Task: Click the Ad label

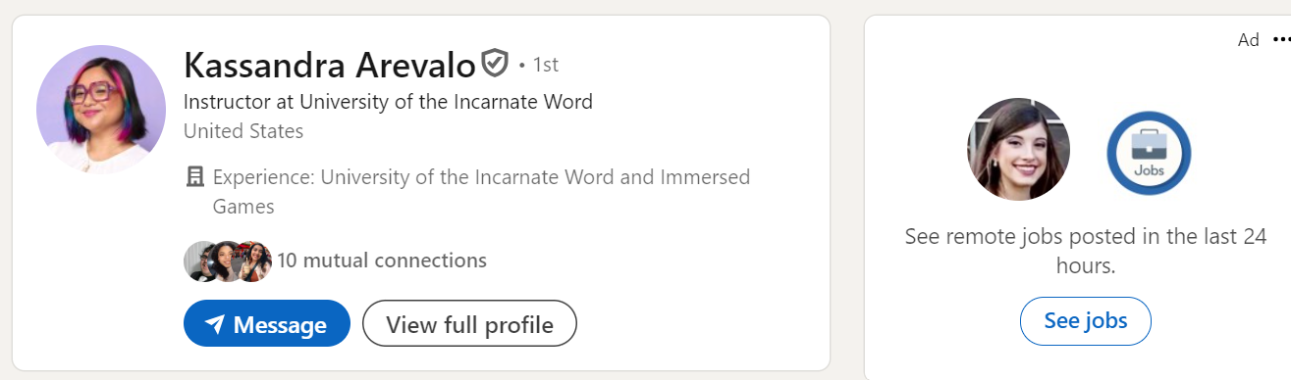Action: pos(1249,40)
